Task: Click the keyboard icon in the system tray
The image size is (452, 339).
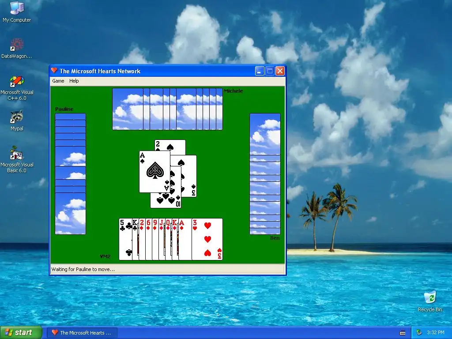Action: (403, 333)
